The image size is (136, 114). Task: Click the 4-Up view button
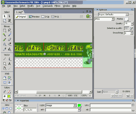[x=55, y=16]
